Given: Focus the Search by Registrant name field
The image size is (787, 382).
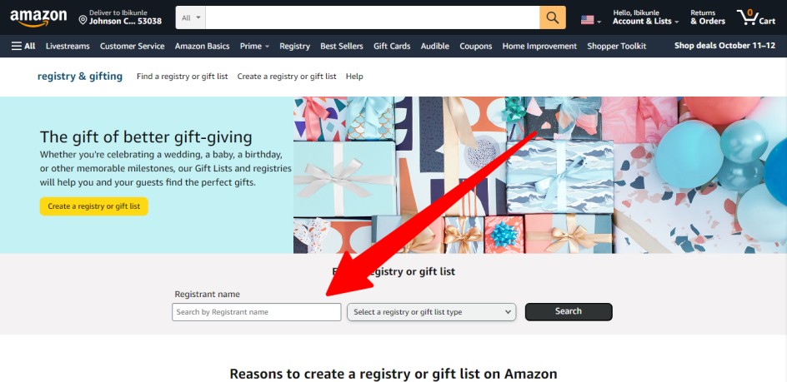Looking at the screenshot, I should [257, 312].
